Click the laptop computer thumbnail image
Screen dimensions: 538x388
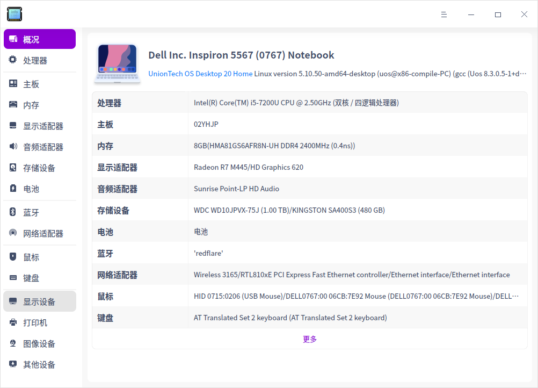pyautogui.click(x=118, y=64)
